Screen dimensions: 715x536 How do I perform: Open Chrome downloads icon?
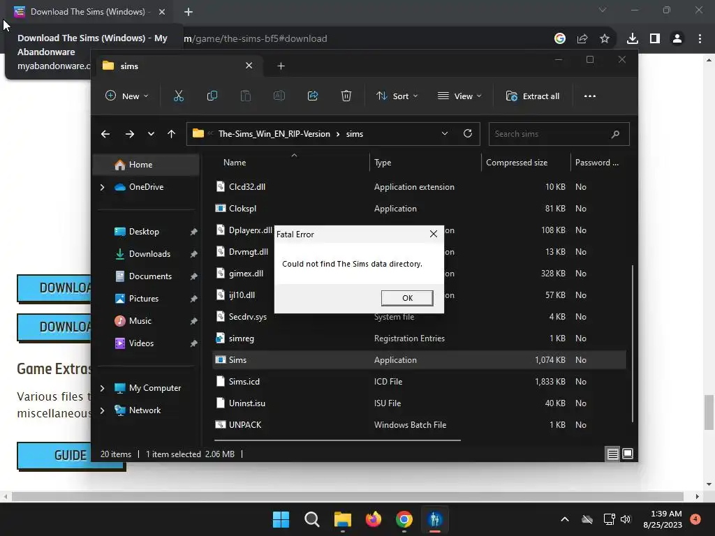pos(633,39)
